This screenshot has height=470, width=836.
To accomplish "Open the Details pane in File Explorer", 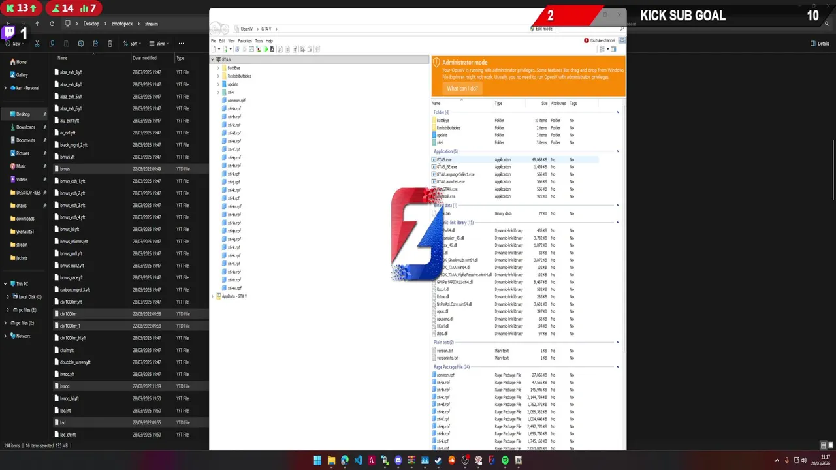I will coord(820,44).
